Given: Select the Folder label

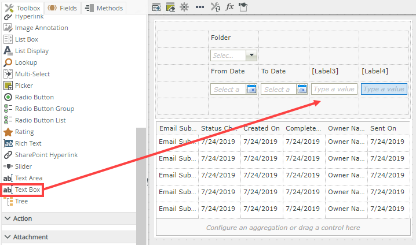Looking at the screenshot, I should click(221, 38).
